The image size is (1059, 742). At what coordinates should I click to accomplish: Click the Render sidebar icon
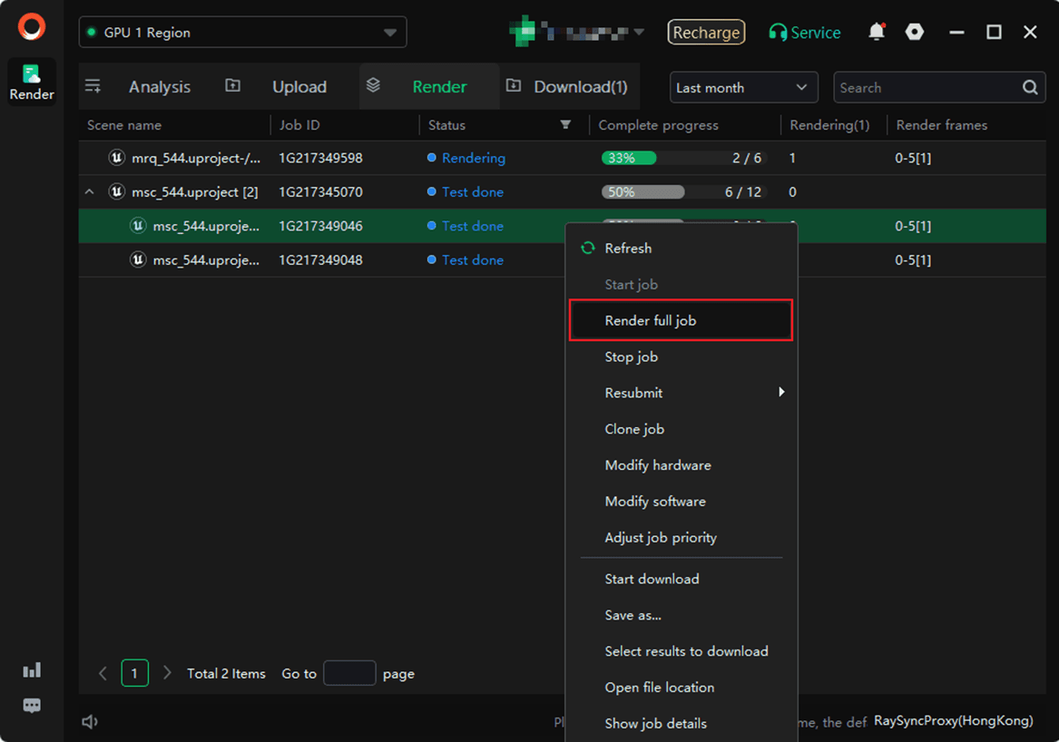pyautogui.click(x=32, y=82)
